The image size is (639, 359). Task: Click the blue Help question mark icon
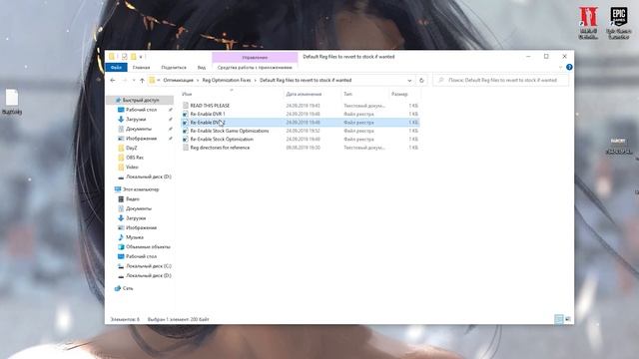coord(569,67)
